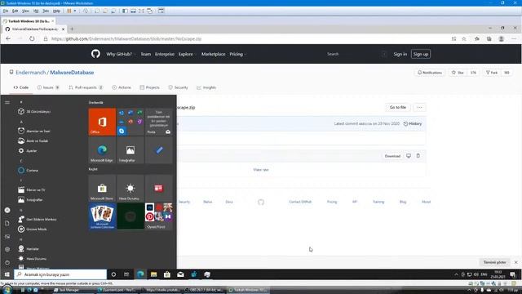Screen dimensions: 522x294
Task: Click the GitHub logo in header
Action: coord(95,54)
